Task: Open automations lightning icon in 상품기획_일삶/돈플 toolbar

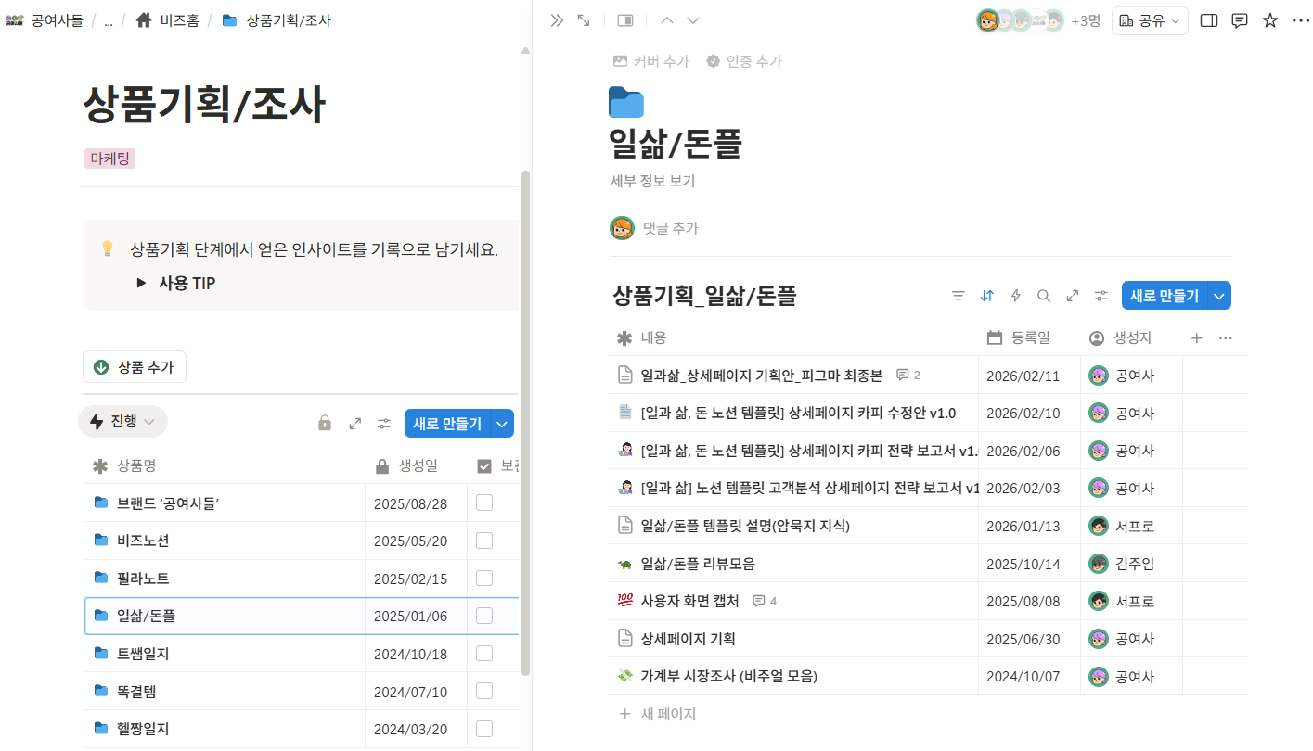Action: [1016, 296]
